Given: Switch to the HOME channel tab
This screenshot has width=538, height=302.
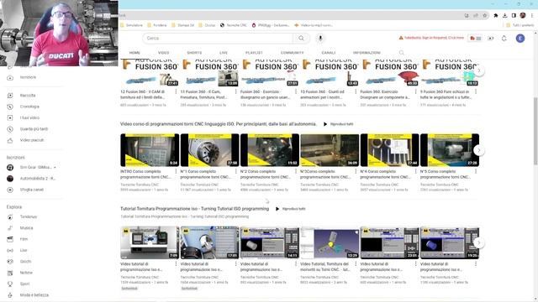Looking at the screenshot, I should (x=134, y=53).
